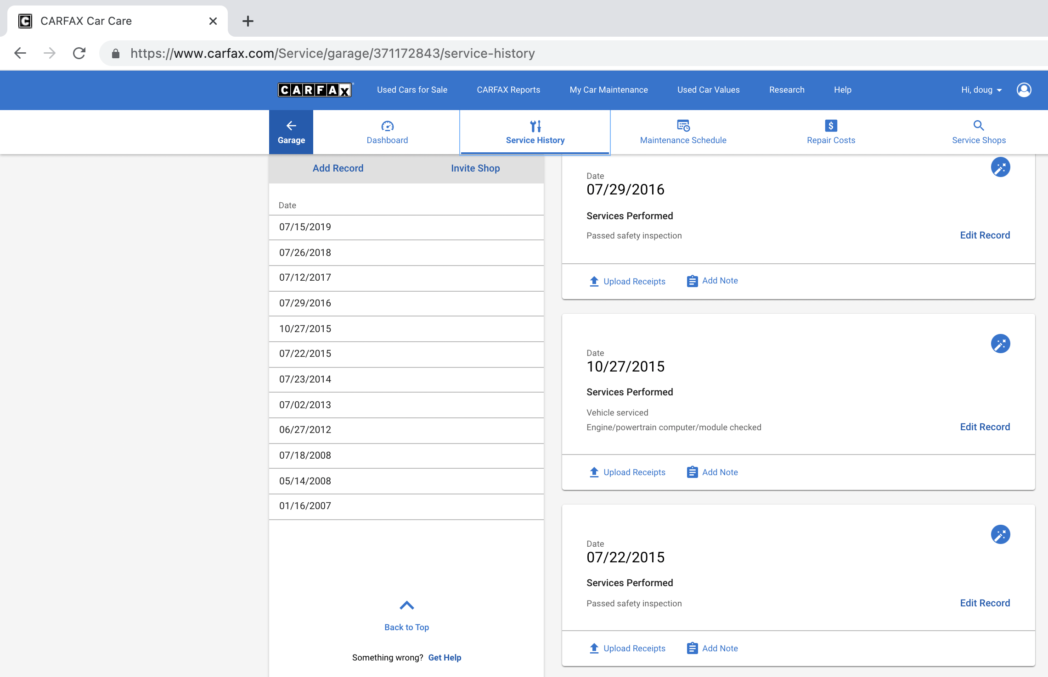
Task: Click note clipboard icon for 10/27/2015 record
Action: 692,472
